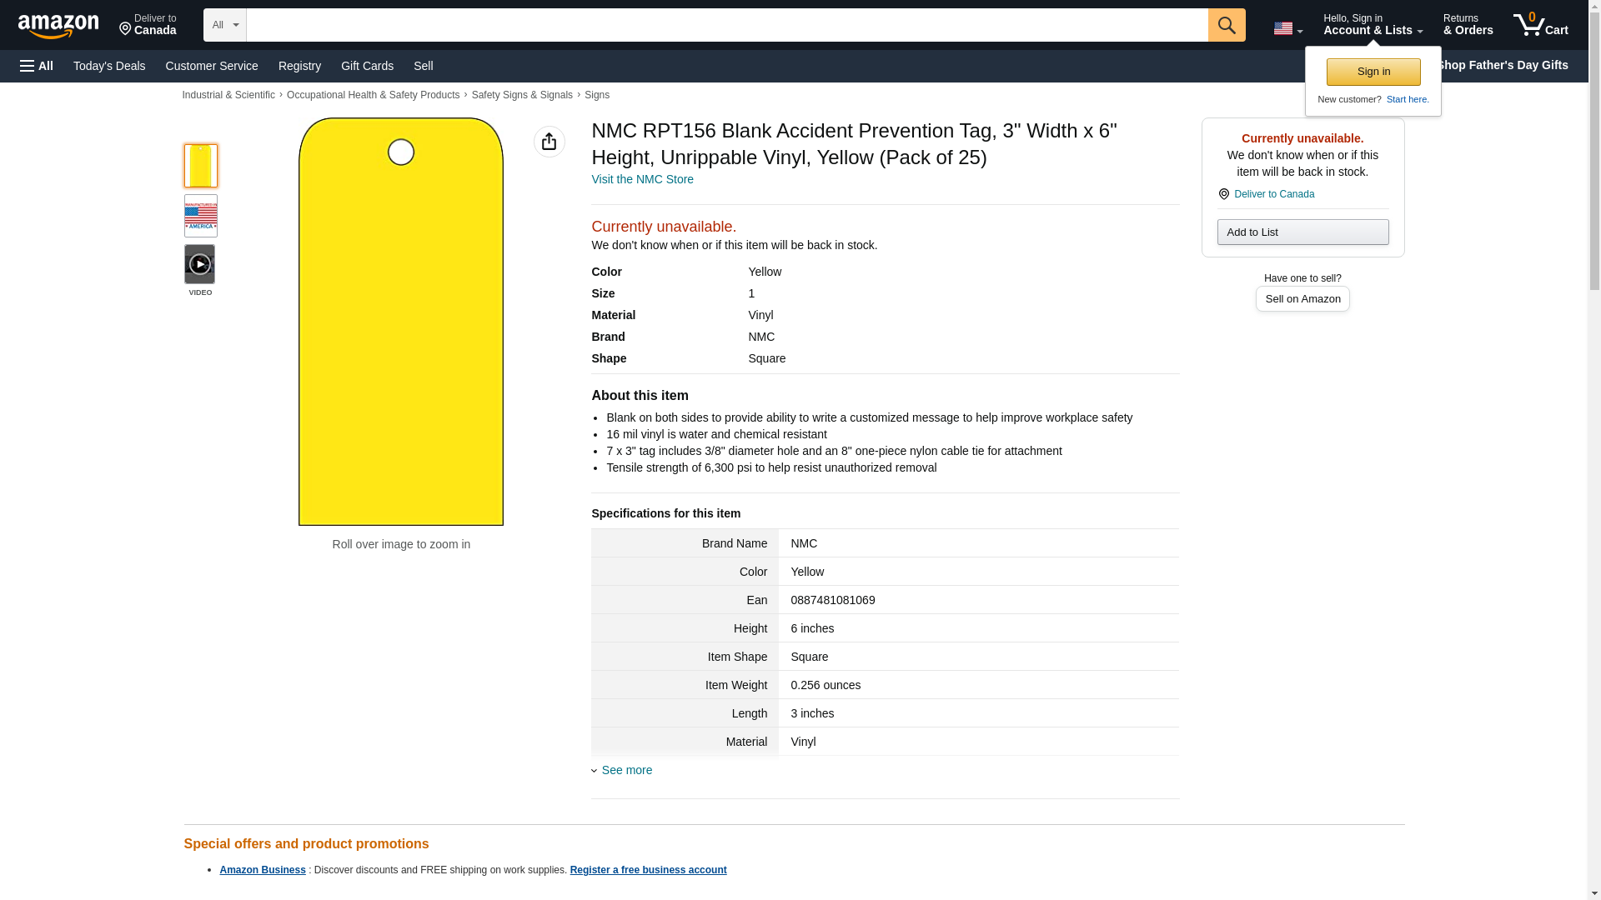
Task: Click Deliver to Canada location in header
Action: tap(148, 25)
